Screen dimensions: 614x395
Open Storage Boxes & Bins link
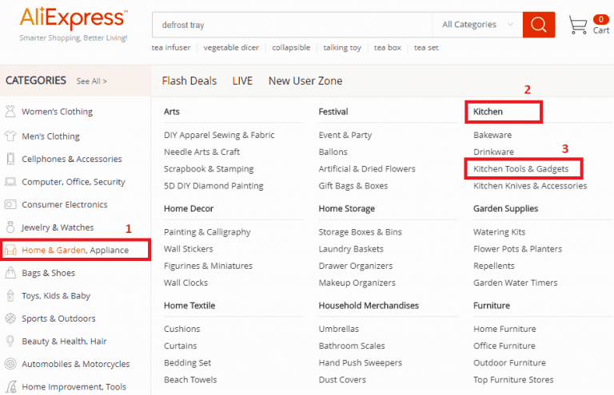click(361, 232)
